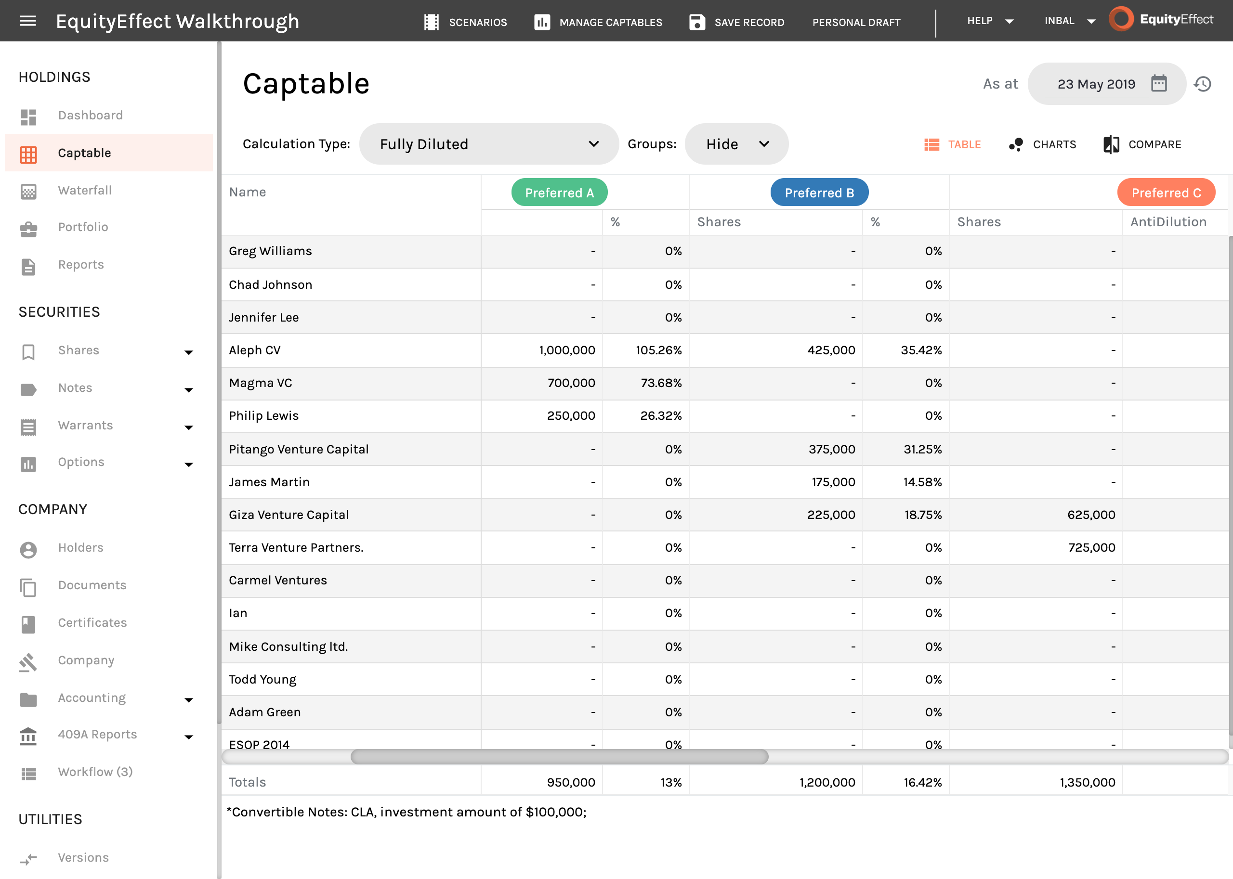The width and height of the screenshot is (1233, 879).
Task: Click the Accounting folder icon
Action: [x=28, y=699]
